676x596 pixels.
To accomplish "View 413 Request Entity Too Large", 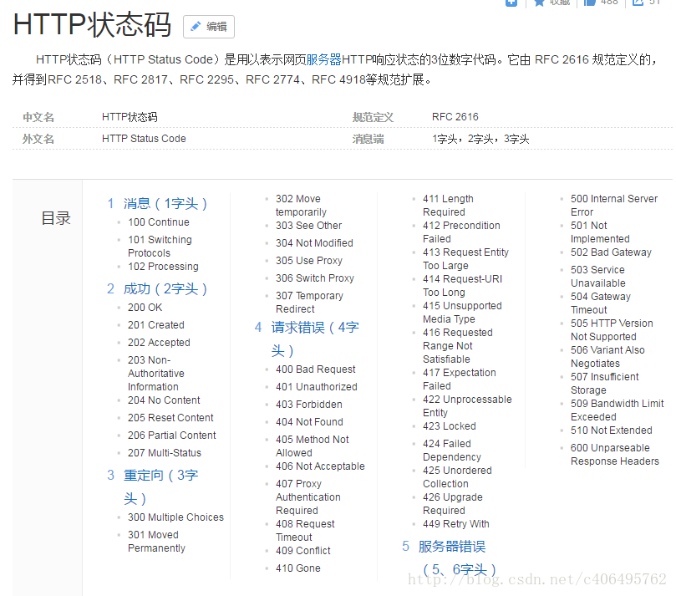I will click(466, 259).
